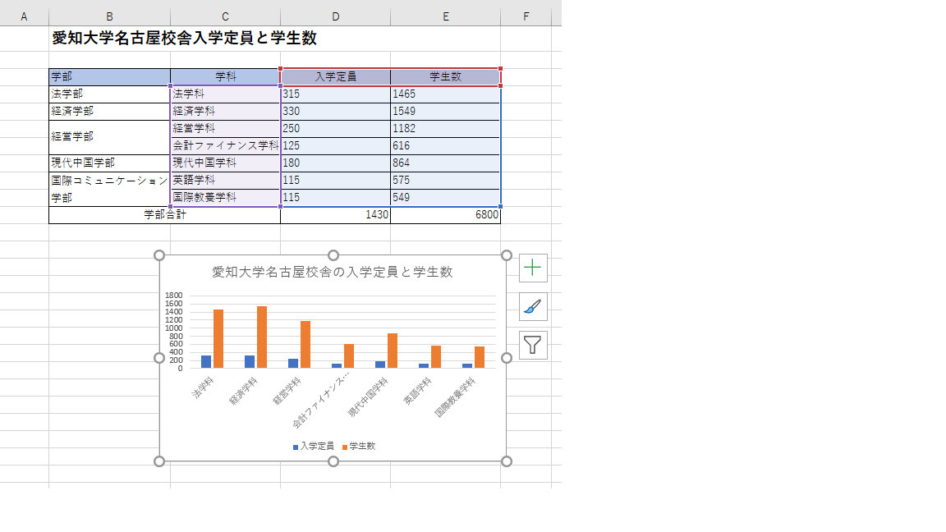Image resolution: width=946 pixels, height=532 pixels.
Task: Open the Chart Filters funnel button
Action: pos(533,346)
